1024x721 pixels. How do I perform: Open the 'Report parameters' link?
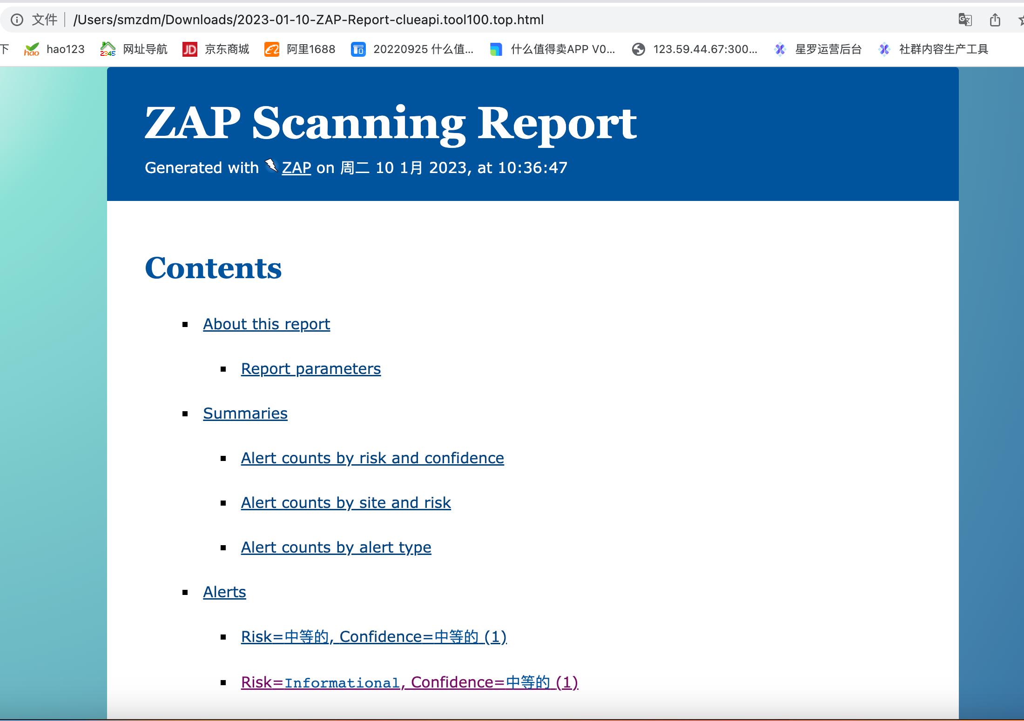[x=310, y=368]
